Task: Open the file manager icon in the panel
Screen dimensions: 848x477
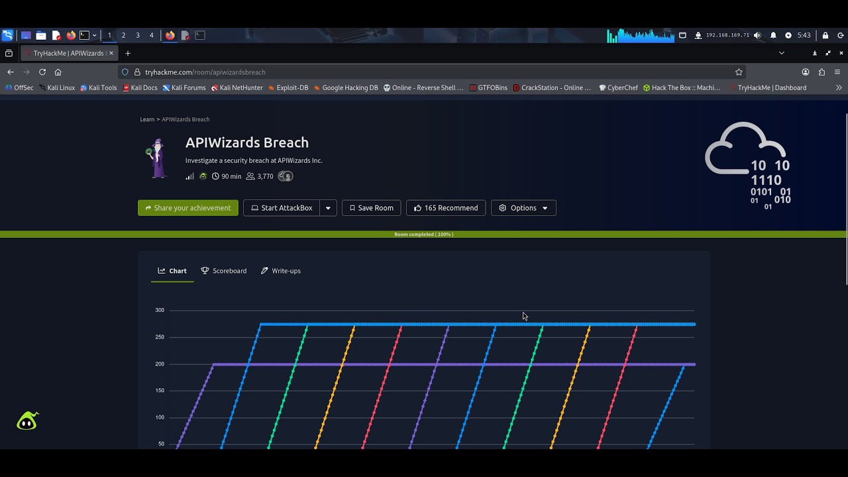Action: [41, 35]
